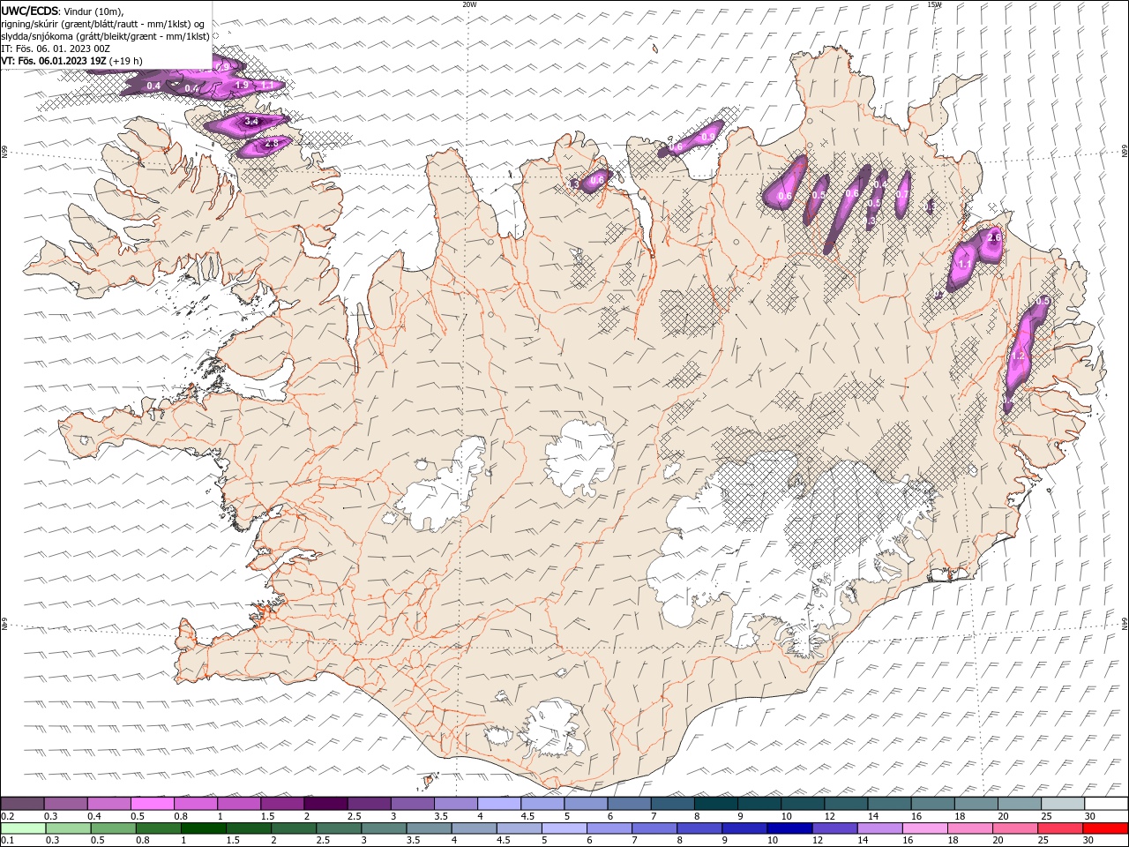Click upper scale swatch between 14 and 16
The height and width of the screenshot is (847, 1129).
[888, 803]
